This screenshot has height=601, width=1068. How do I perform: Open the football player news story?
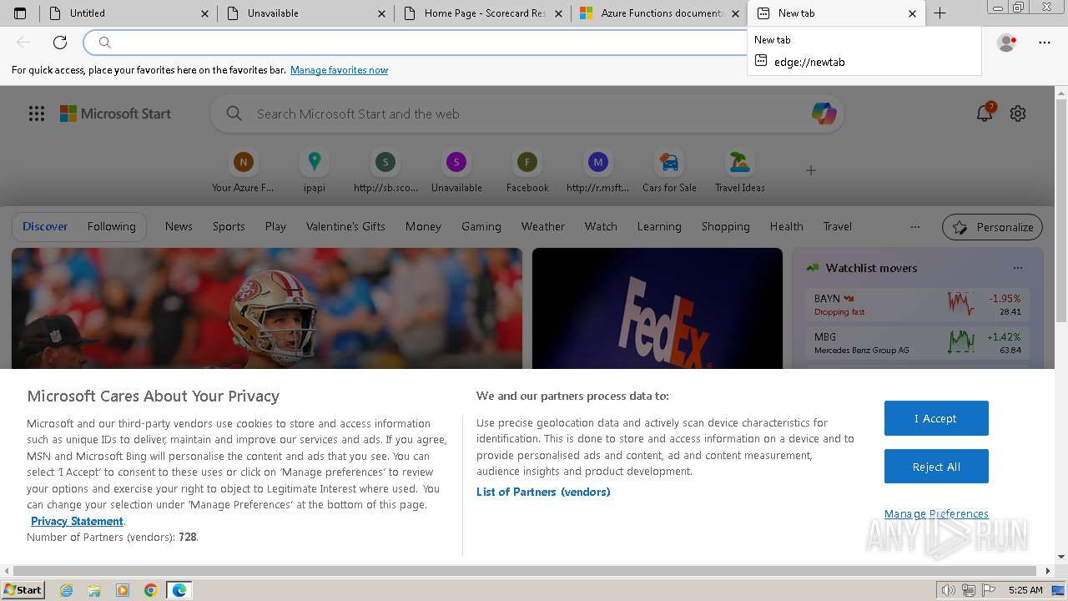tap(267, 308)
